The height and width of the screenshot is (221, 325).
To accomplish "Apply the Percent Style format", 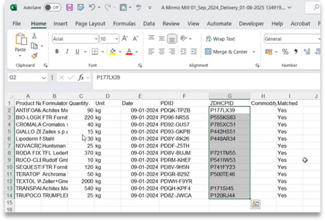I will click(x=285, y=52).
